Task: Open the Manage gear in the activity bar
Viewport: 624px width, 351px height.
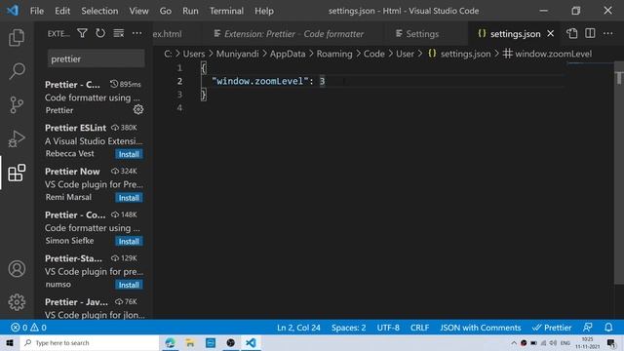Action: (17, 302)
